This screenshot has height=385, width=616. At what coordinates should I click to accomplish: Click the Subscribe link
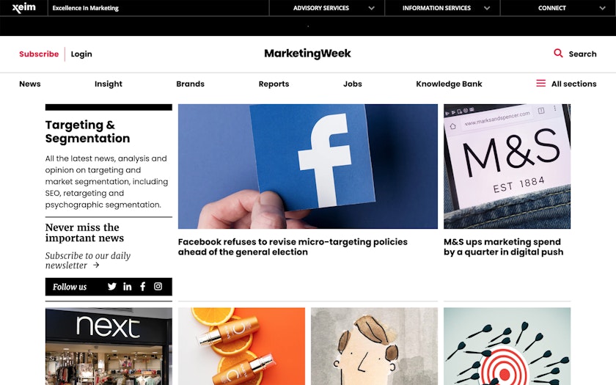pos(39,54)
